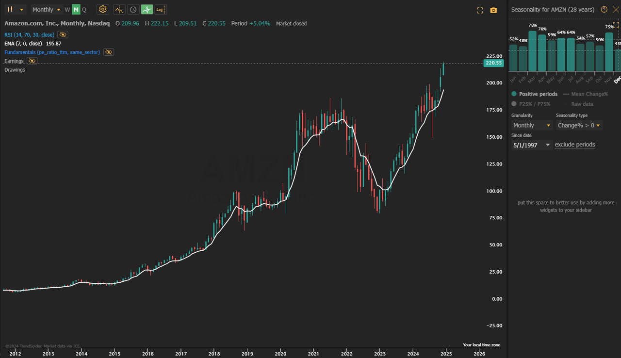Open Fundamentals (pe_ratio_ttm, same_sector) settings
The image size is (621, 358).
pyautogui.click(x=52, y=52)
